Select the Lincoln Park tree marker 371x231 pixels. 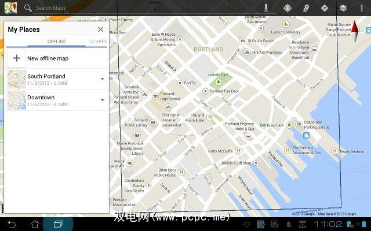point(218,82)
